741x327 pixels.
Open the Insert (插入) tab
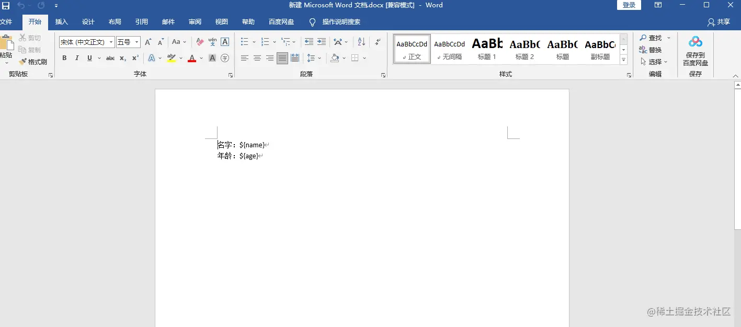coord(62,22)
